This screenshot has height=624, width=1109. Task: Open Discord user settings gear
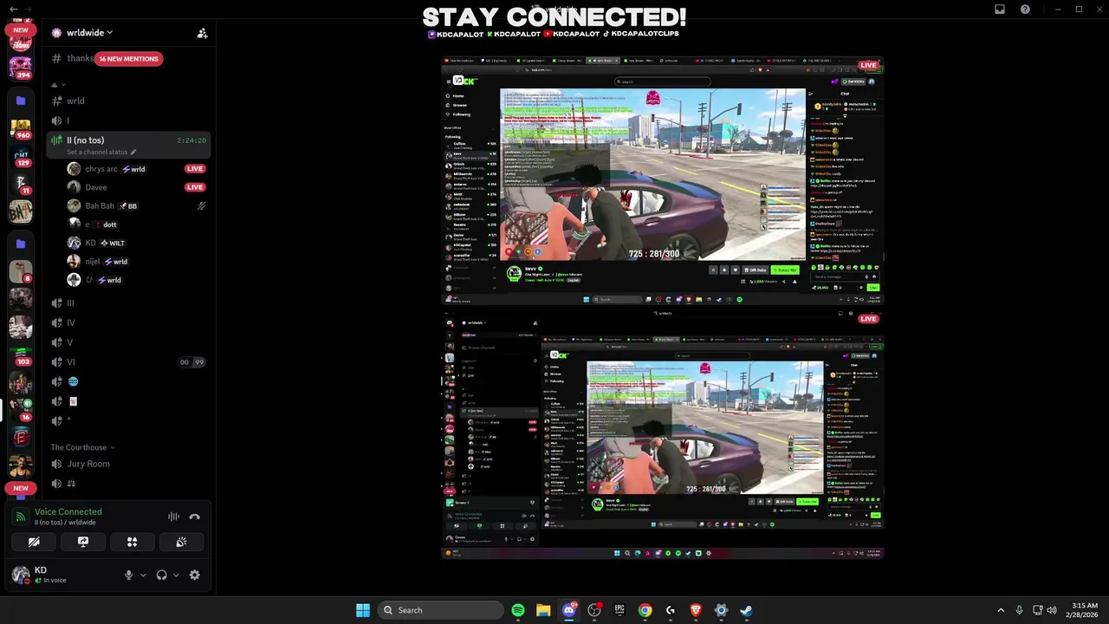[195, 575]
